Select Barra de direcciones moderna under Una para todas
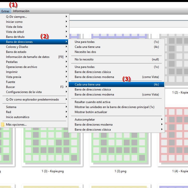The height and width of the screenshot is (188, 188). 116,77
